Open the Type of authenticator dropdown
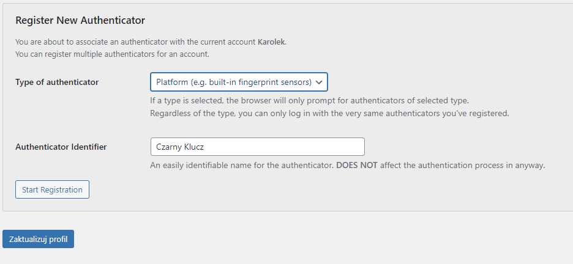The height and width of the screenshot is (264, 573). (x=239, y=82)
